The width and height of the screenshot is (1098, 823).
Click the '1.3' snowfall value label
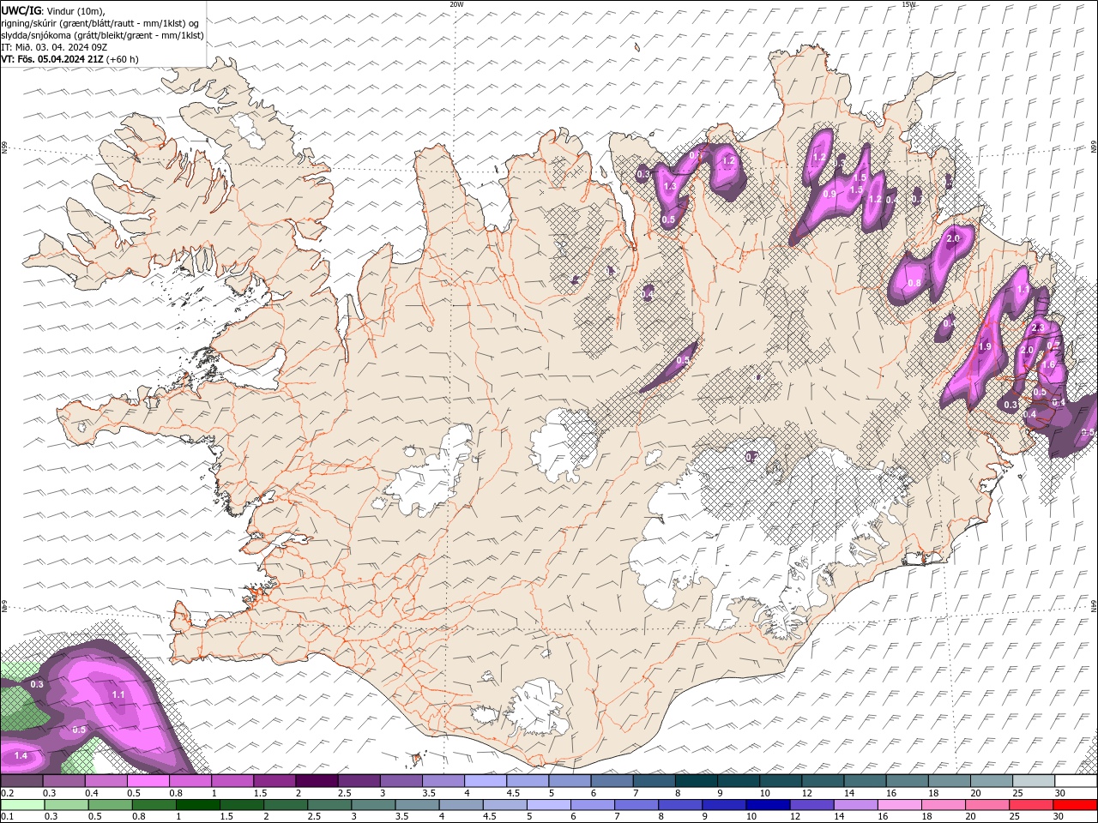pos(670,186)
